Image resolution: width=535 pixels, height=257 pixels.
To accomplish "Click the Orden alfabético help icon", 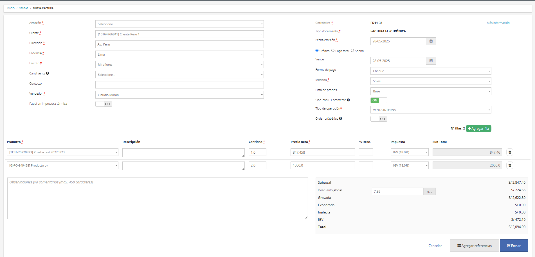I will (341, 119).
